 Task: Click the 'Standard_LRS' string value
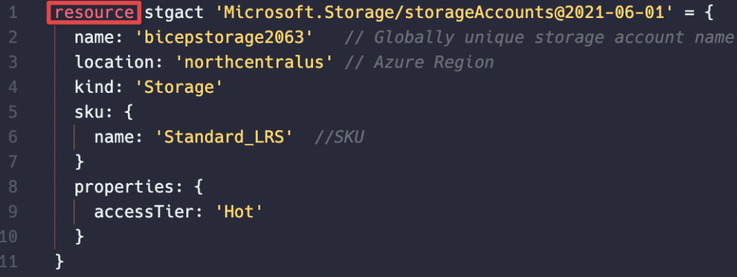(x=225, y=137)
